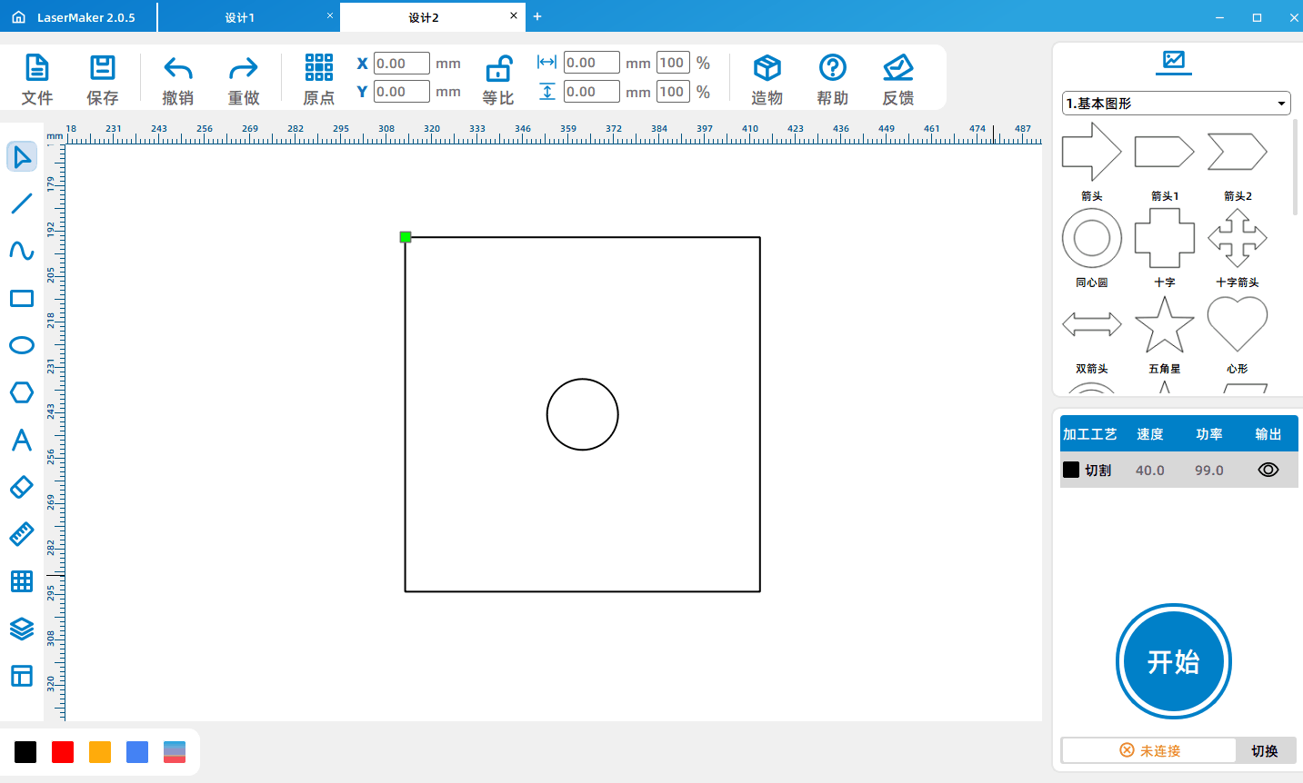This screenshot has width=1303, height=783.
Task: Switch to the 设计1 tab
Action: [x=240, y=17]
